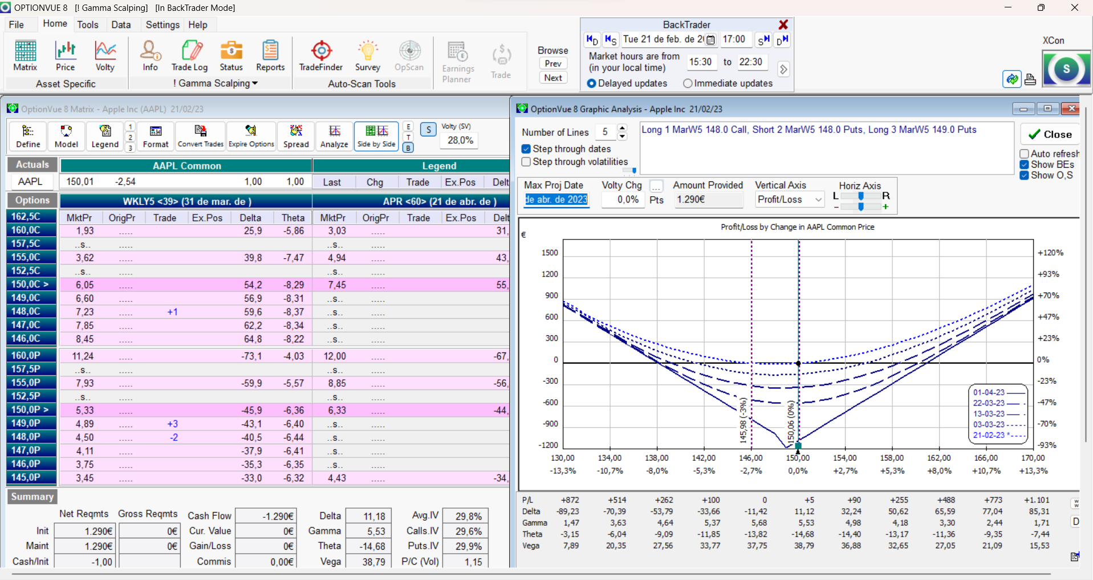
Task: Click the printer icon near XCon
Action: pos(1030,79)
